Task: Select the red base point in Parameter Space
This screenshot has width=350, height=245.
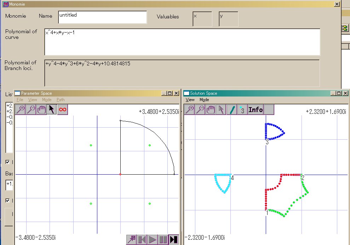Action: [120, 174]
